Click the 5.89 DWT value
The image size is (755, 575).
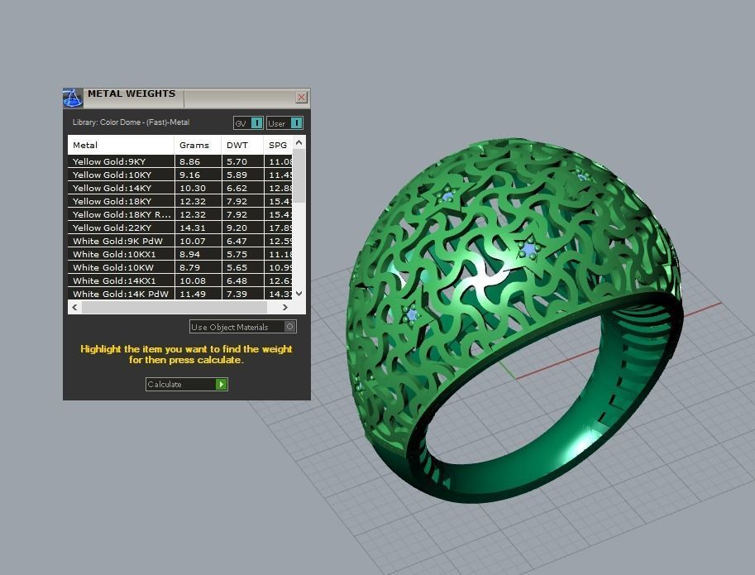click(237, 175)
